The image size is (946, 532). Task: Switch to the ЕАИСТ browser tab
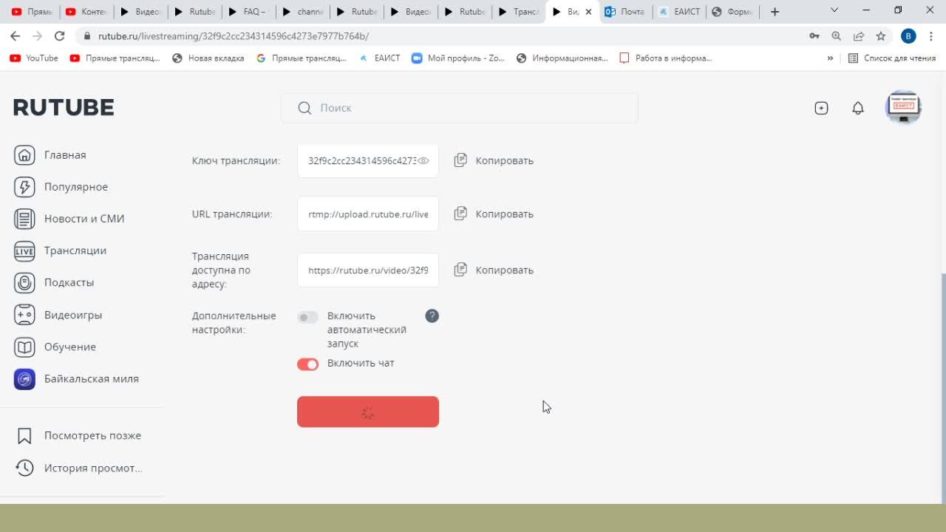coord(679,12)
